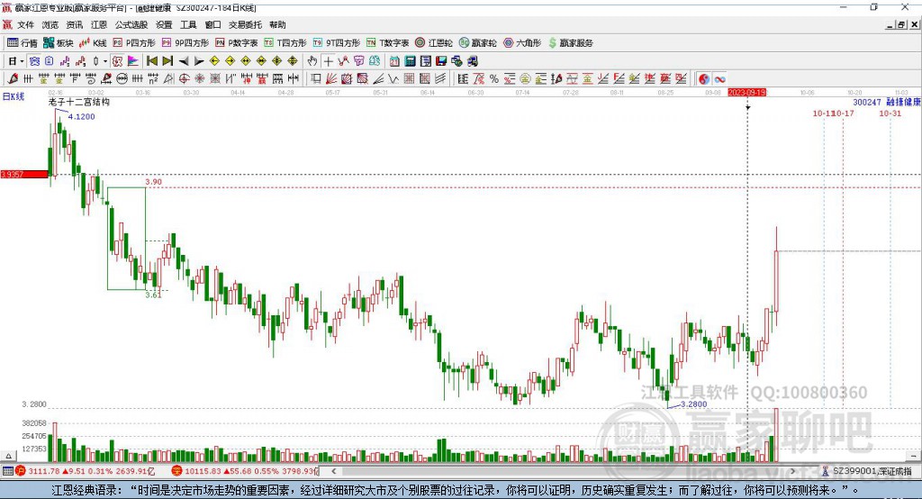922x499 pixels.
Task: Open the 帮助 menu
Action: click(277, 24)
